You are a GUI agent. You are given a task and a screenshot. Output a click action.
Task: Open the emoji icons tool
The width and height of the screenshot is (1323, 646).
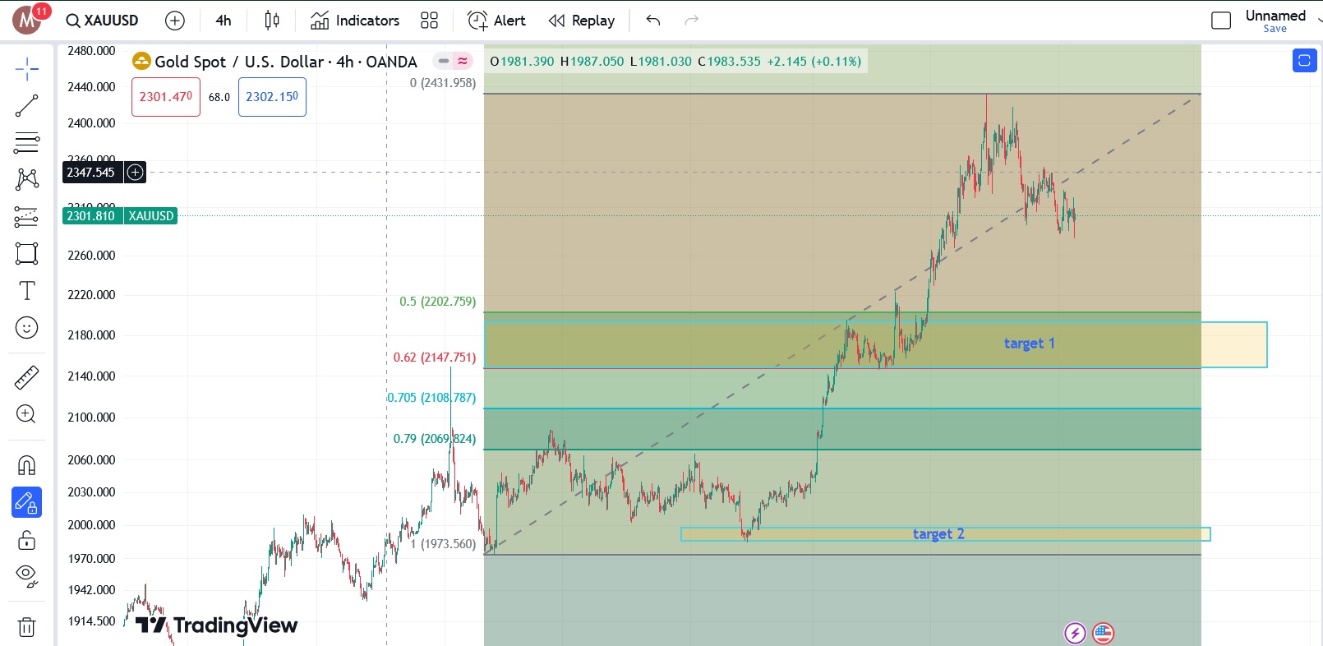point(26,328)
